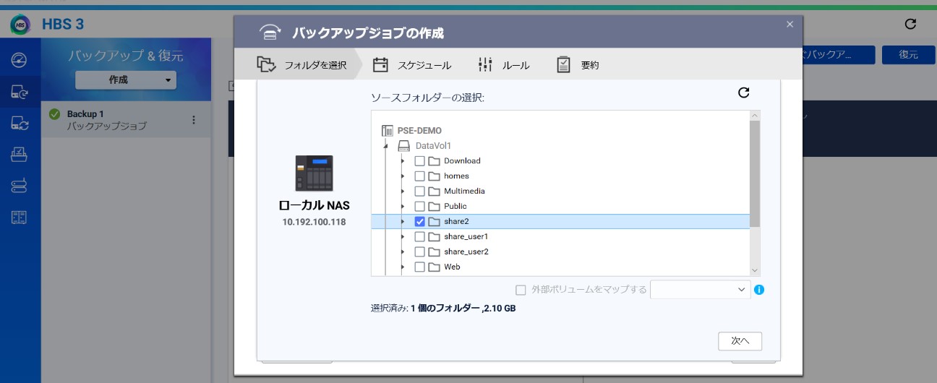Image resolution: width=937 pixels, height=383 pixels.
Task: Refresh the source folder list
Action: coord(743,92)
